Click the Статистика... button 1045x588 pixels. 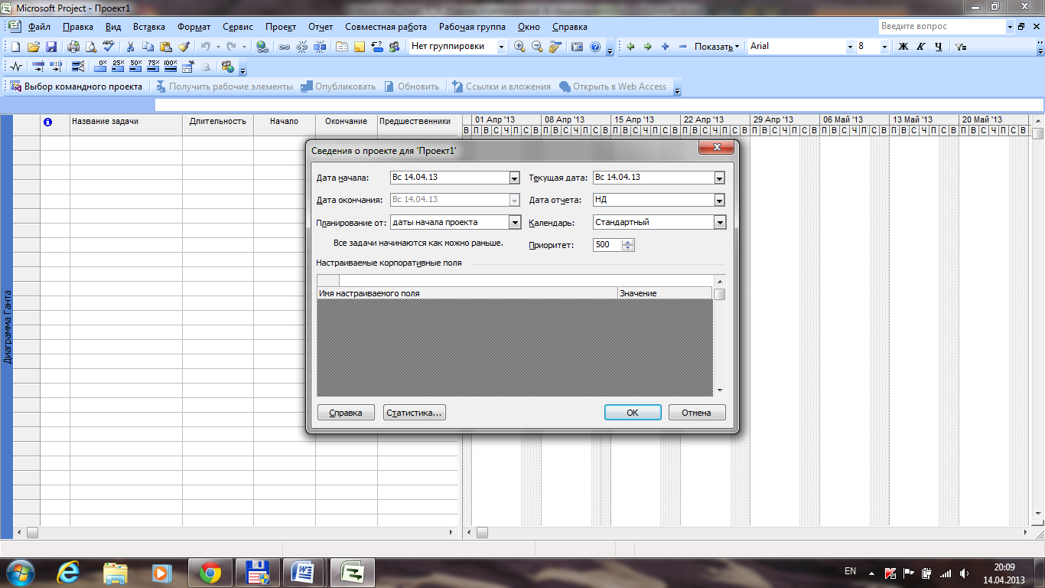coord(415,413)
